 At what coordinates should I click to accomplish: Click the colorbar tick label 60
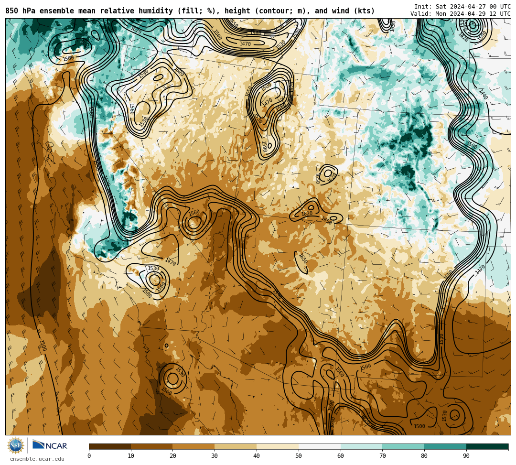341,456
